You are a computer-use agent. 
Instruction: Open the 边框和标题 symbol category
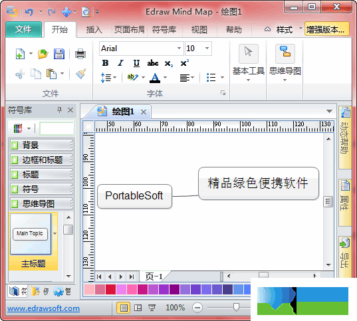tap(41, 160)
